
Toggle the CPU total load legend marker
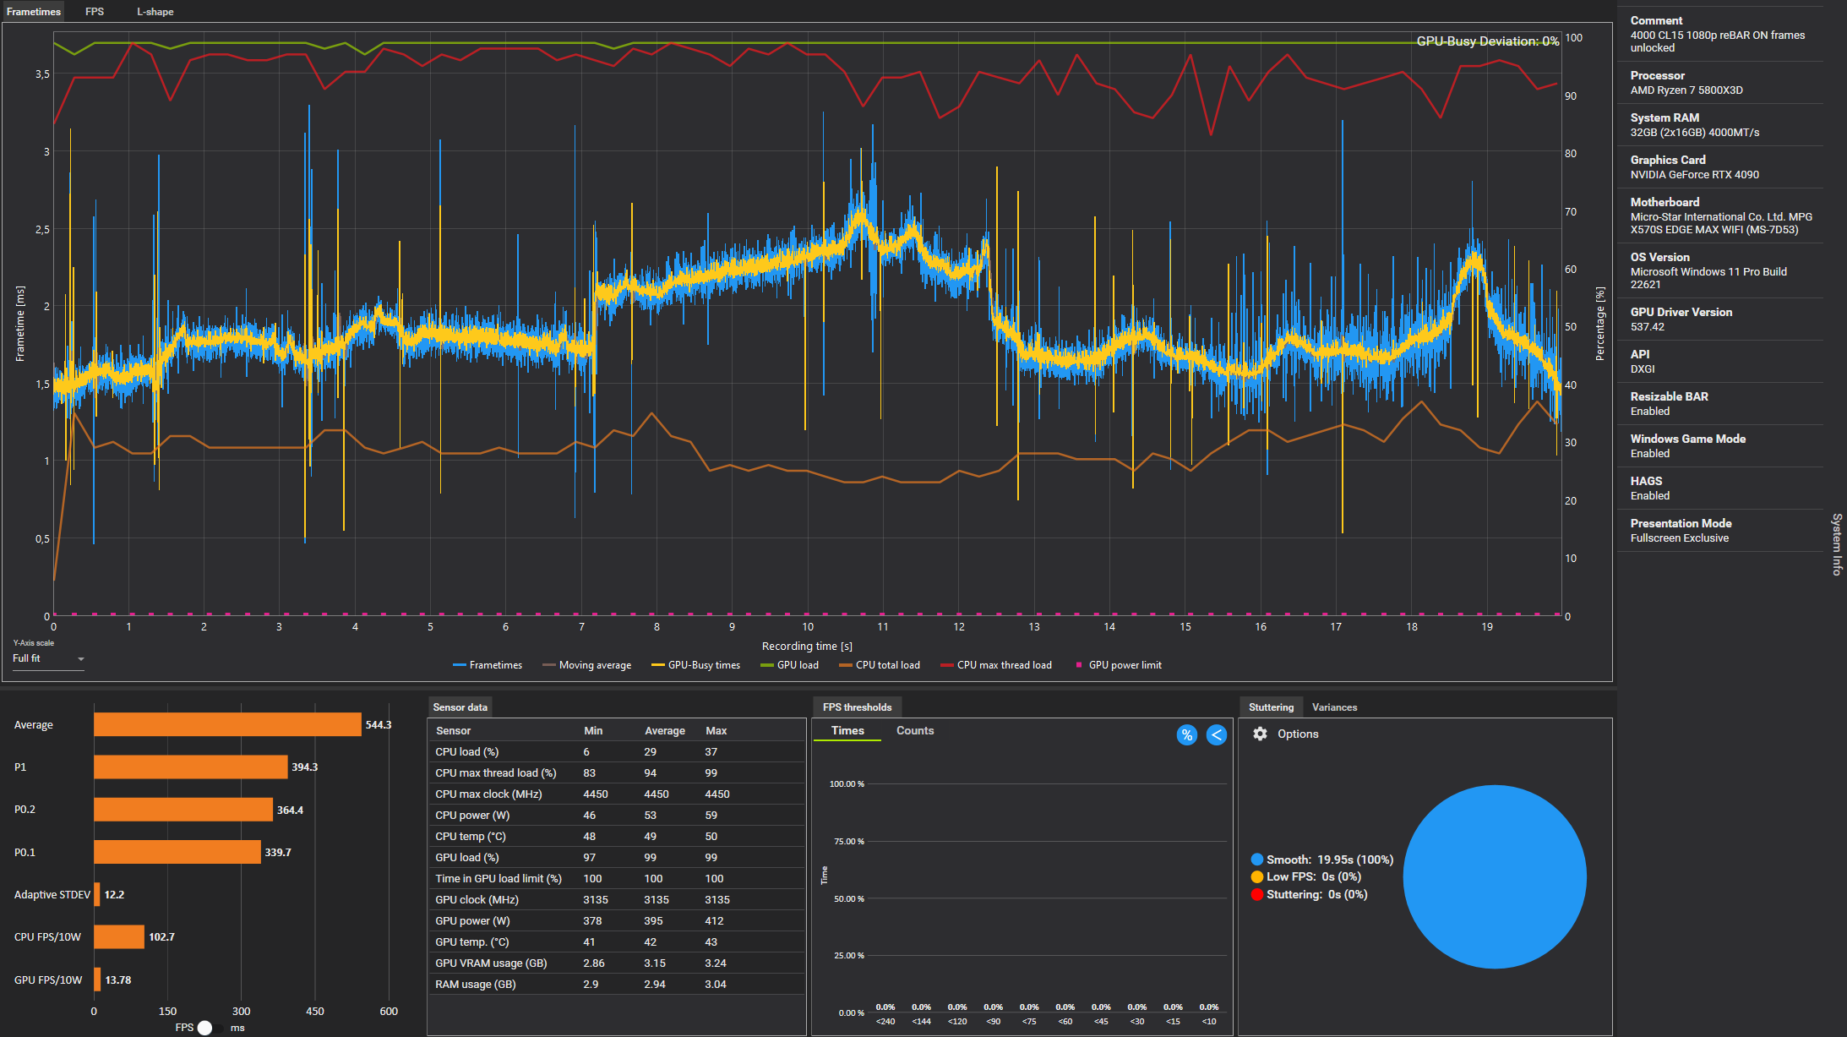tap(846, 665)
